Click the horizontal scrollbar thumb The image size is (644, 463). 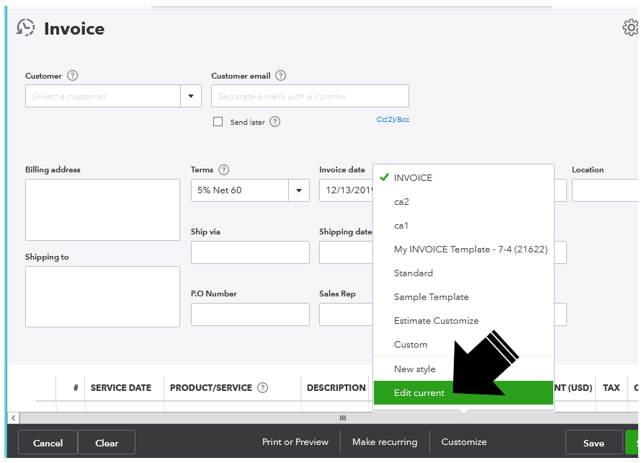coord(328,418)
